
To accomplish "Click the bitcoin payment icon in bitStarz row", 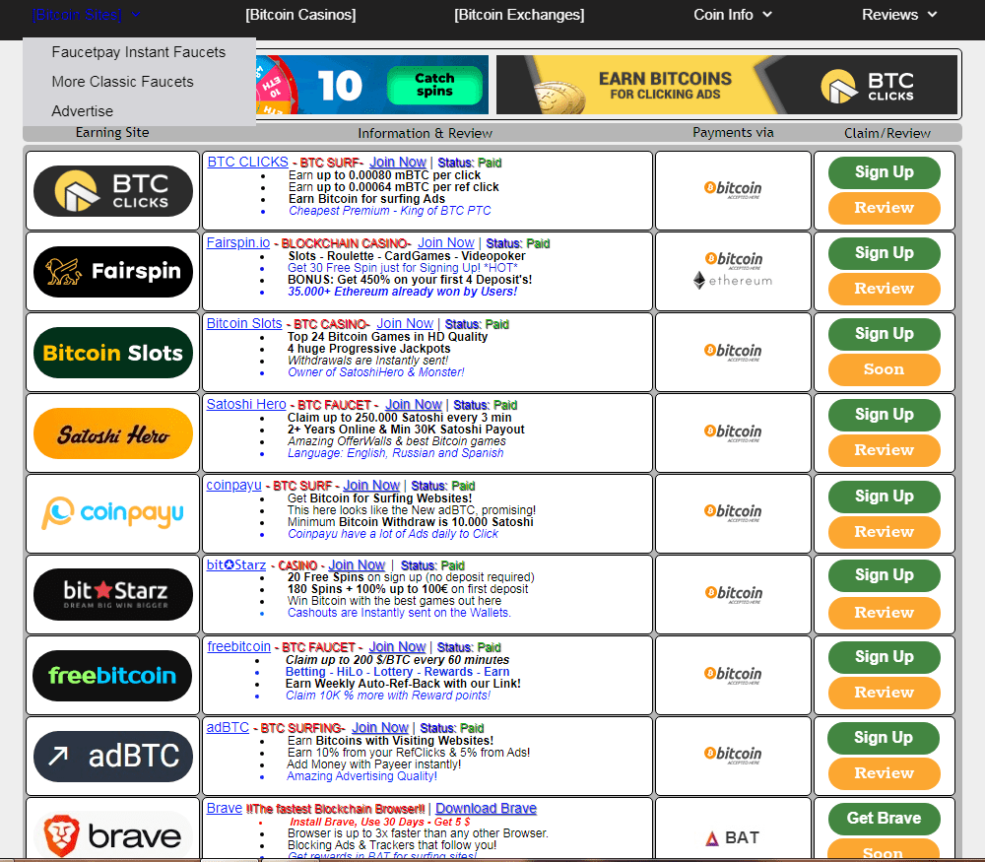I will pyautogui.click(x=733, y=594).
